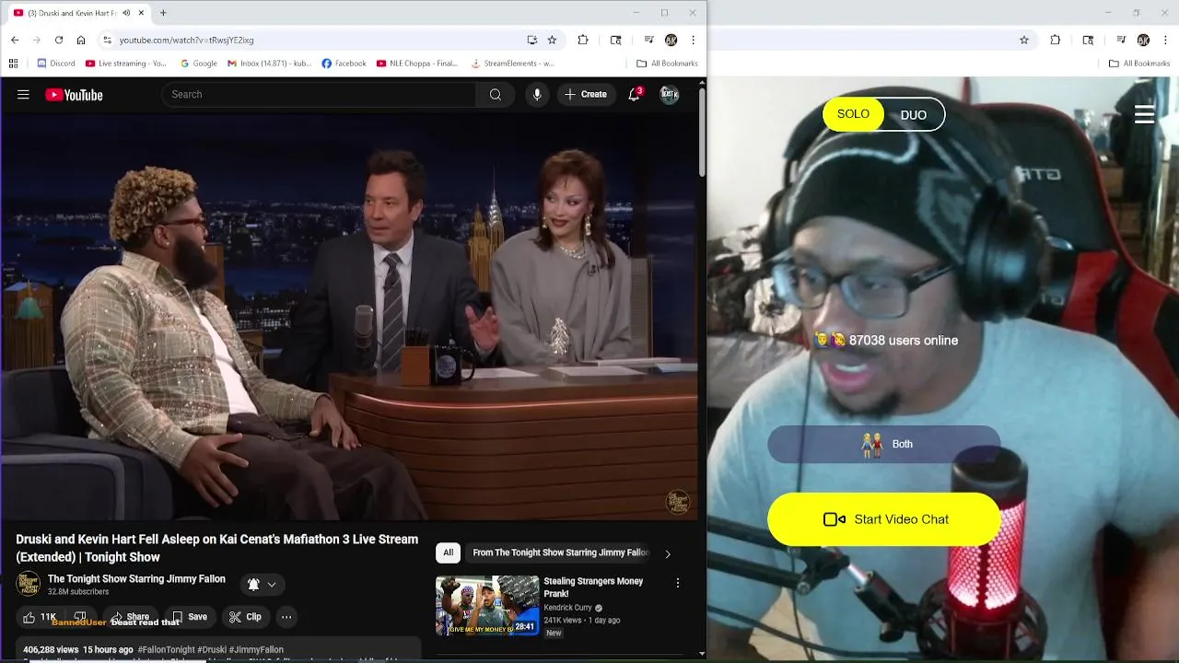Select SOLO mode in the video chat

(853, 114)
